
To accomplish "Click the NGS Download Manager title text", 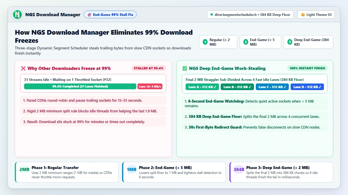I will pyautogui.click(x=53, y=15).
